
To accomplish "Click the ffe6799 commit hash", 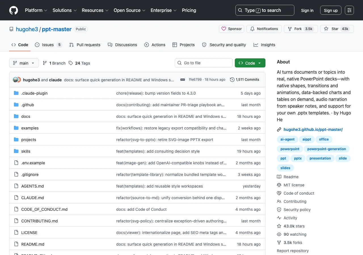I will (x=195, y=80).
